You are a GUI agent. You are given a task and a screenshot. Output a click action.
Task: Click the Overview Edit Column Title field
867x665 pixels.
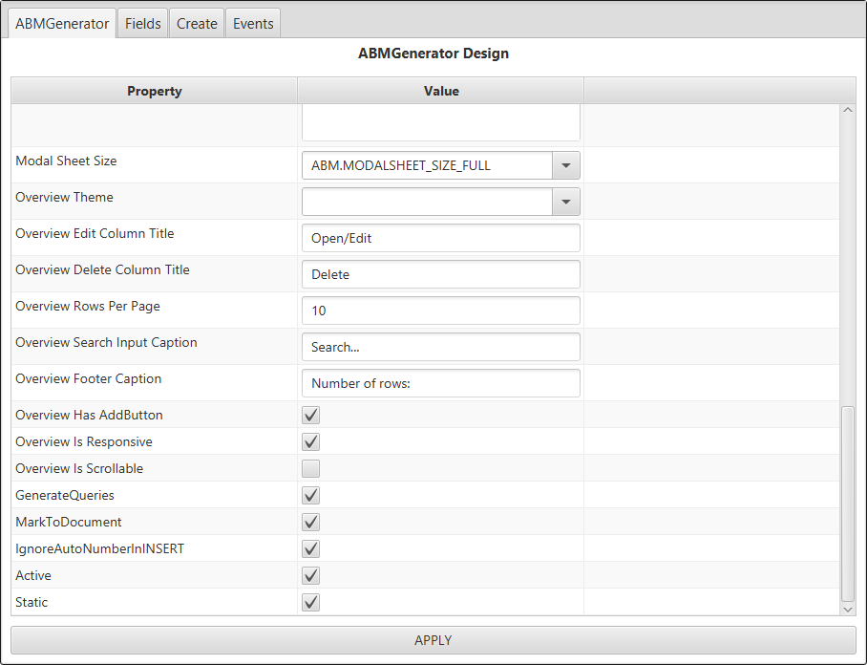tap(440, 238)
